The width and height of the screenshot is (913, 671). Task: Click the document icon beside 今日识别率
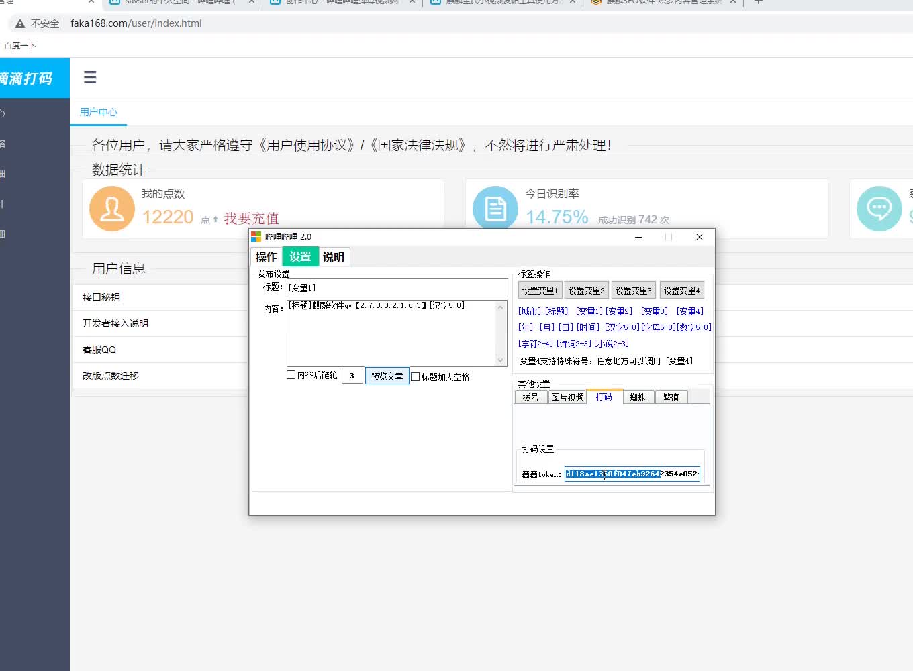[x=495, y=209]
